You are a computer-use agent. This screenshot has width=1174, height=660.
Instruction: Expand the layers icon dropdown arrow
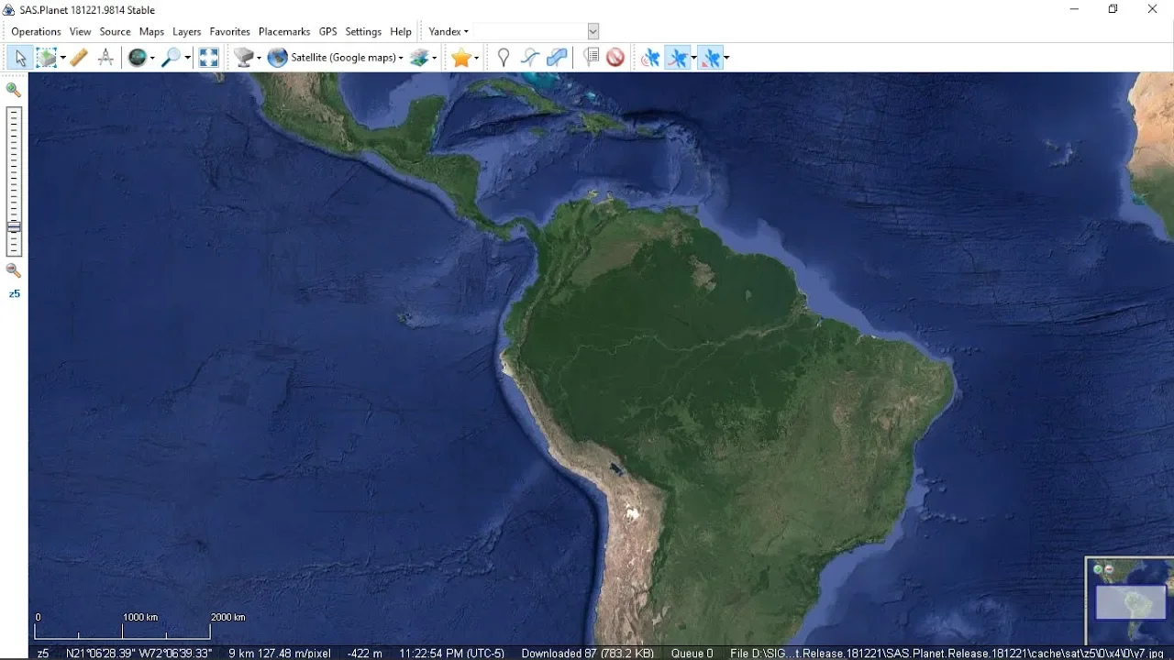[x=435, y=58]
